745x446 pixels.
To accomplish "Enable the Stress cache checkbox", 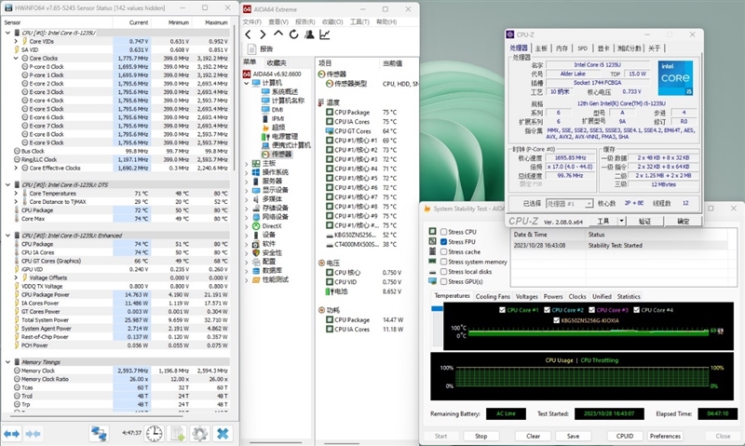I will pyautogui.click(x=444, y=251).
